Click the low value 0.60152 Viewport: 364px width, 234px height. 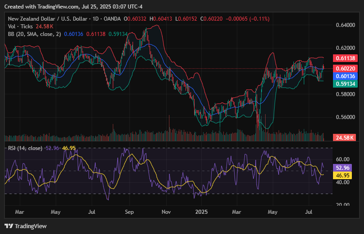click(x=187, y=19)
